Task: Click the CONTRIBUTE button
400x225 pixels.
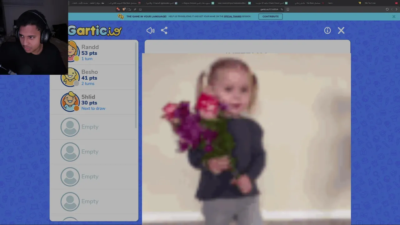Action: (270, 17)
